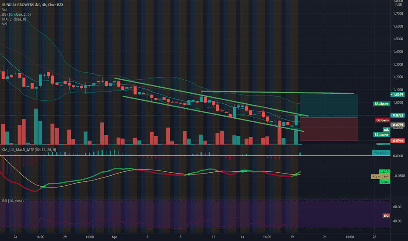Click the RSI value tag in RSI pane
The height and width of the screenshot is (241, 408).
pyautogui.click(x=386, y=216)
